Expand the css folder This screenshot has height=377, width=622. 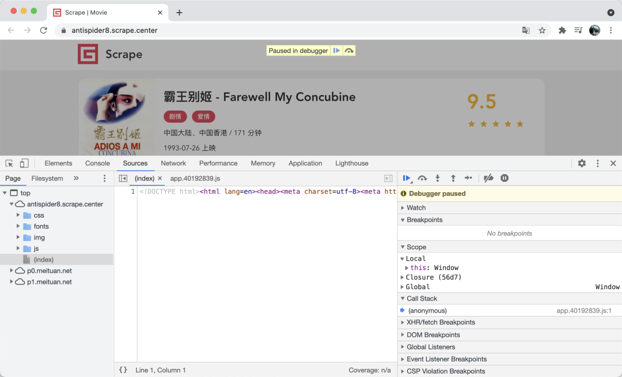pyautogui.click(x=18, y=215)
